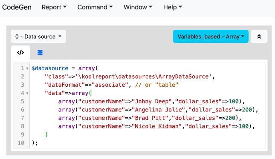Click the "associate" dataFormat value
Screen dimensions: 275x159
click(110, 85)
